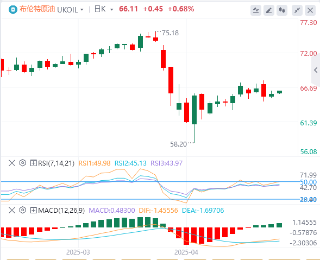Expand the side panel arrow on right edge
The width and height of the screenshot is (320, 260).
(x=316, y=70)
